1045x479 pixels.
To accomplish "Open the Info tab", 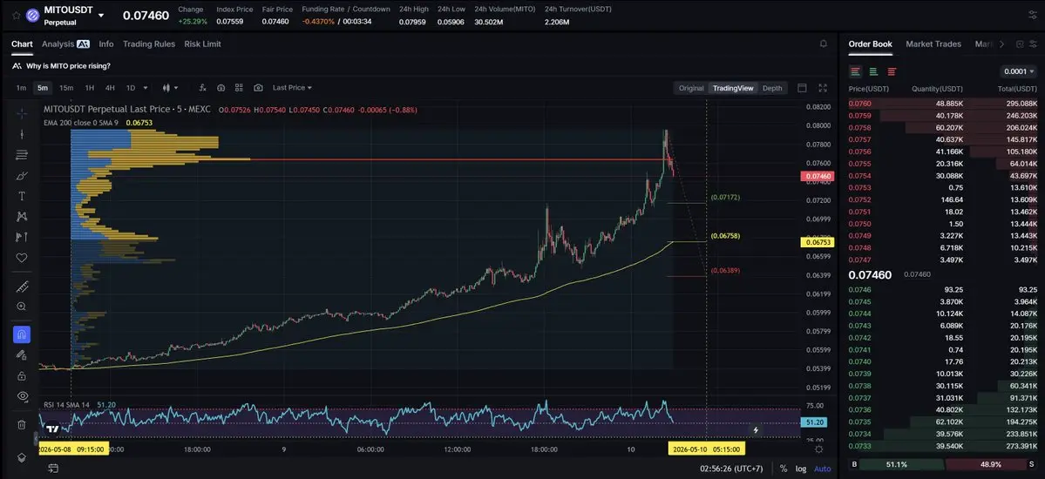I will [x=106, y=44].
